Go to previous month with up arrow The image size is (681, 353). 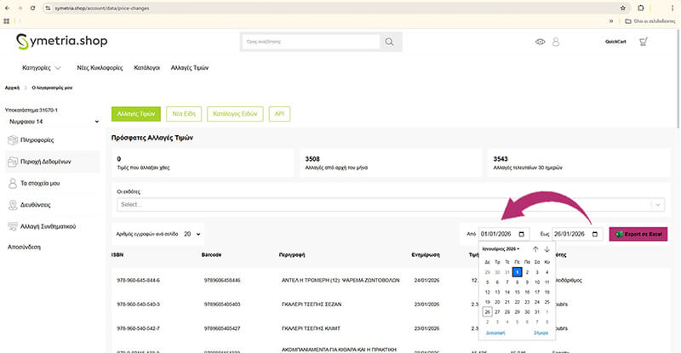[x=535, y=249]
